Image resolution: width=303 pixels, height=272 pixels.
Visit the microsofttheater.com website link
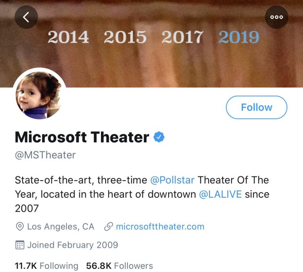click(x=160, y=227)
